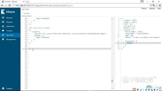This screenshot has width=162, height=91.
Task: Open the Sogou toolbox wrench icon
Action: point(157,90)
